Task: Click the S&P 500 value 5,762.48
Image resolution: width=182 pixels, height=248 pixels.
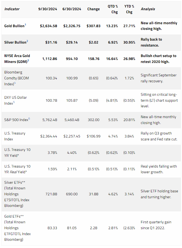Action: pyautogui.click(x=50, y=120)
